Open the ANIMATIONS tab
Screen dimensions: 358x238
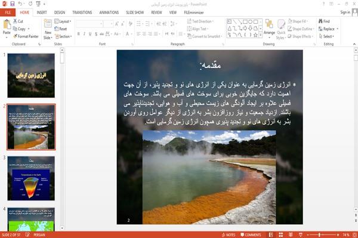tap(109, 13)
